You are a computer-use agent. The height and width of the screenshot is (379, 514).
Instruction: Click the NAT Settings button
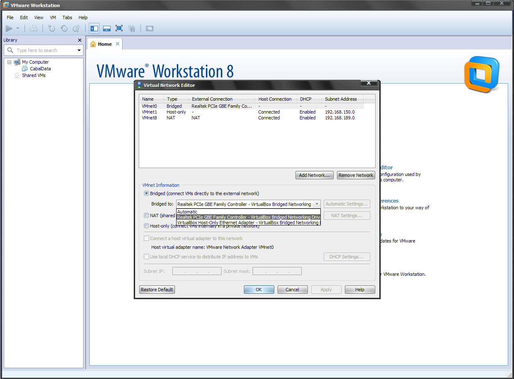[347, 216]
